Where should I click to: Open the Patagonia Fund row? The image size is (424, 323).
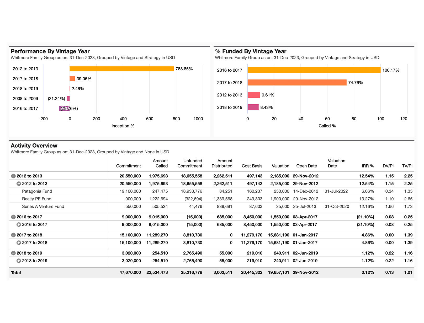point(37,191)
